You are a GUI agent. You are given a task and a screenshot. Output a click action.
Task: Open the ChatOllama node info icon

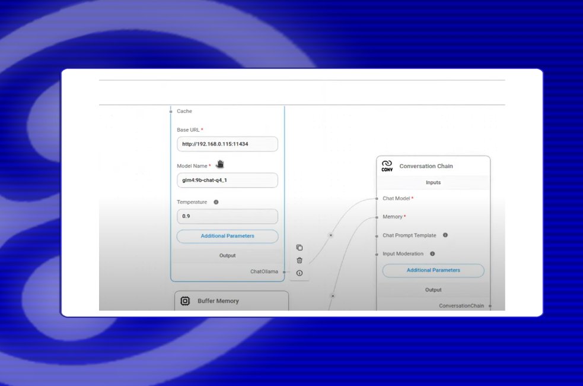[x=300, y=273]
